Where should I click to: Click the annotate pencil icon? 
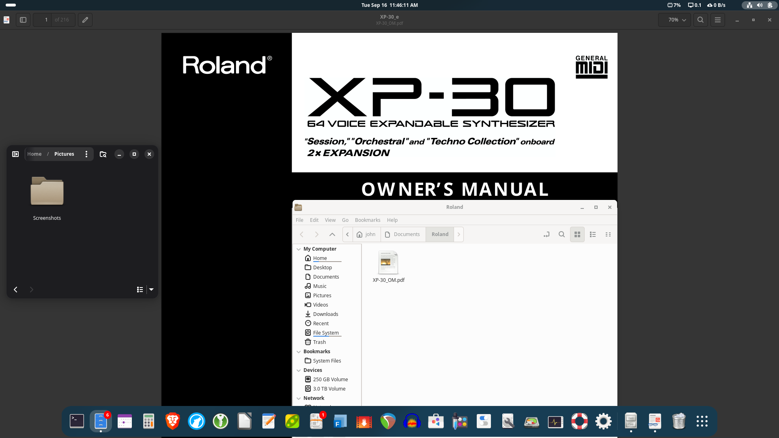(85, 20)
